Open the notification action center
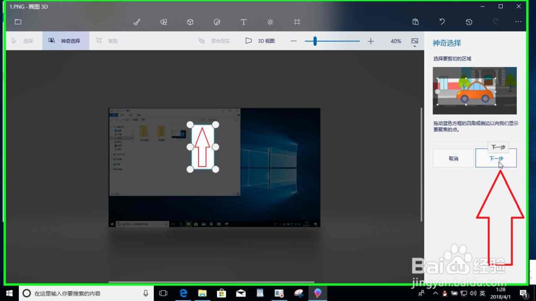Viewport: 536px width, 301px height. (523, 293)
